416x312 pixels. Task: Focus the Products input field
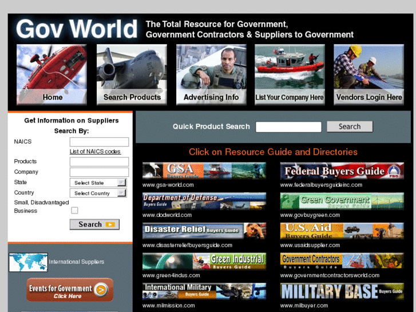(x=99, y=161)
